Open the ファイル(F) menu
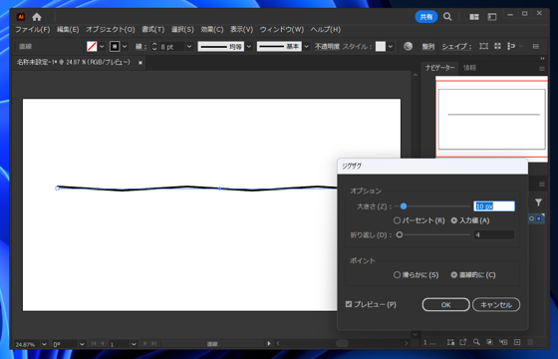The width and height of the screenshot is (558, 359). pos(32,30)
